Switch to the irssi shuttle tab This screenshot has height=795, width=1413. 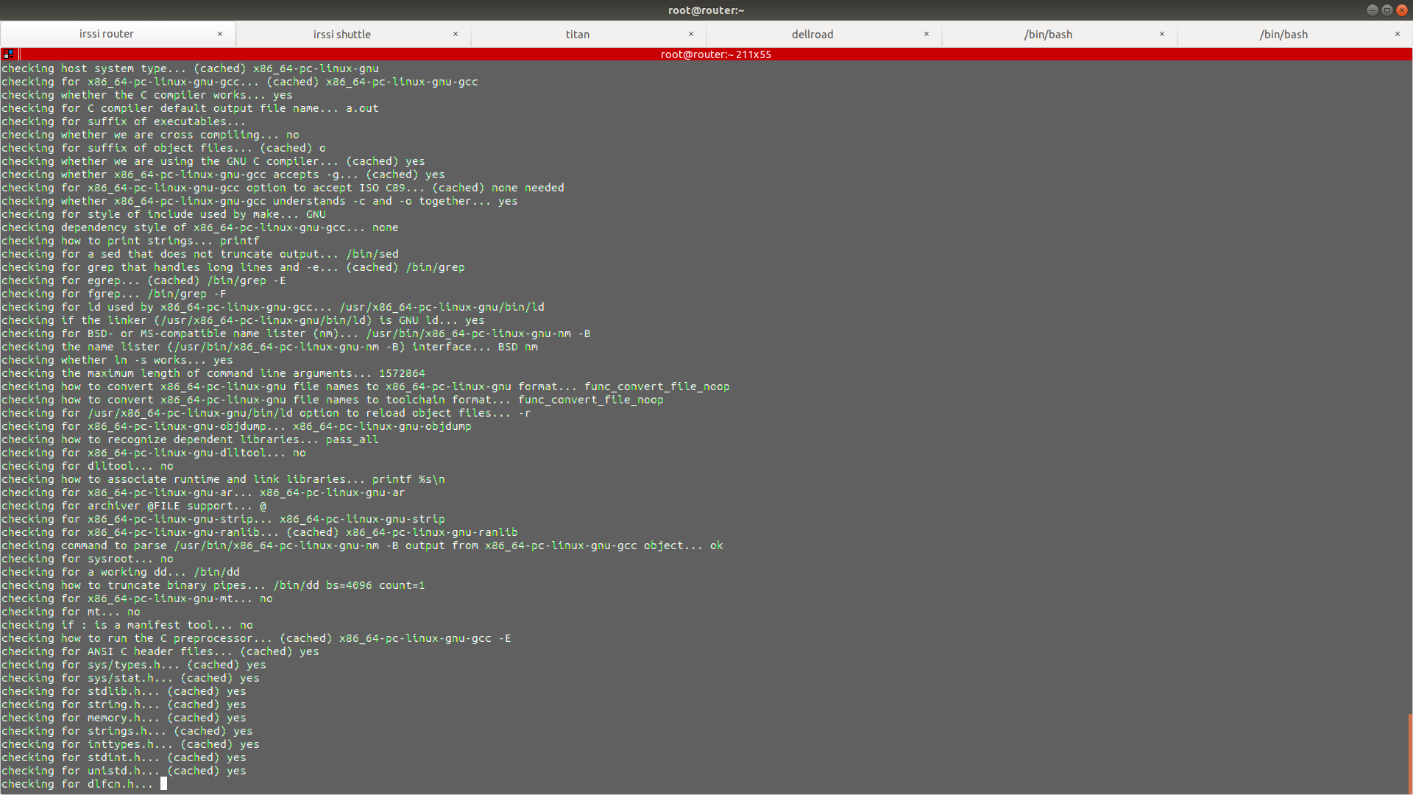click(x=342, y=35)
